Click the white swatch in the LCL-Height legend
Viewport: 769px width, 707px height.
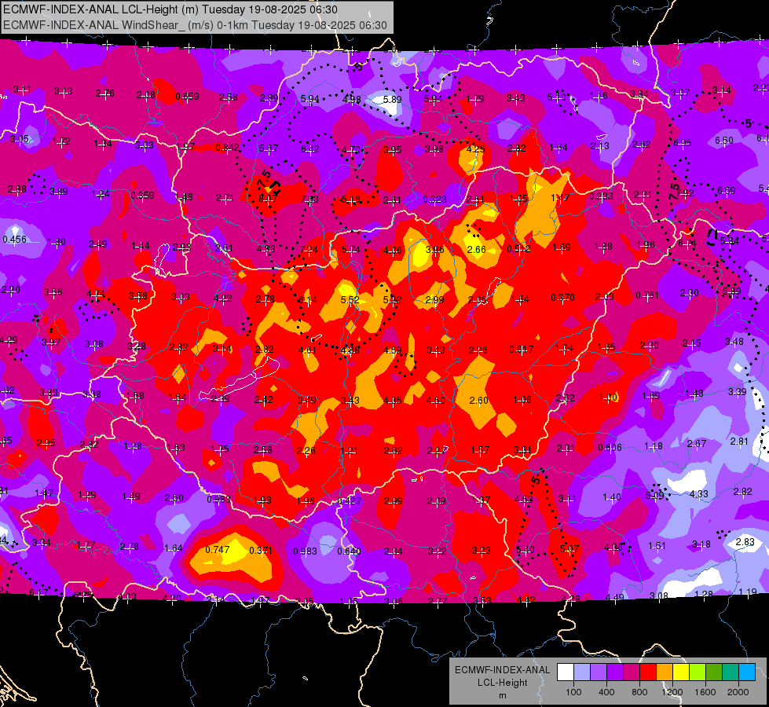pos(566,672)
